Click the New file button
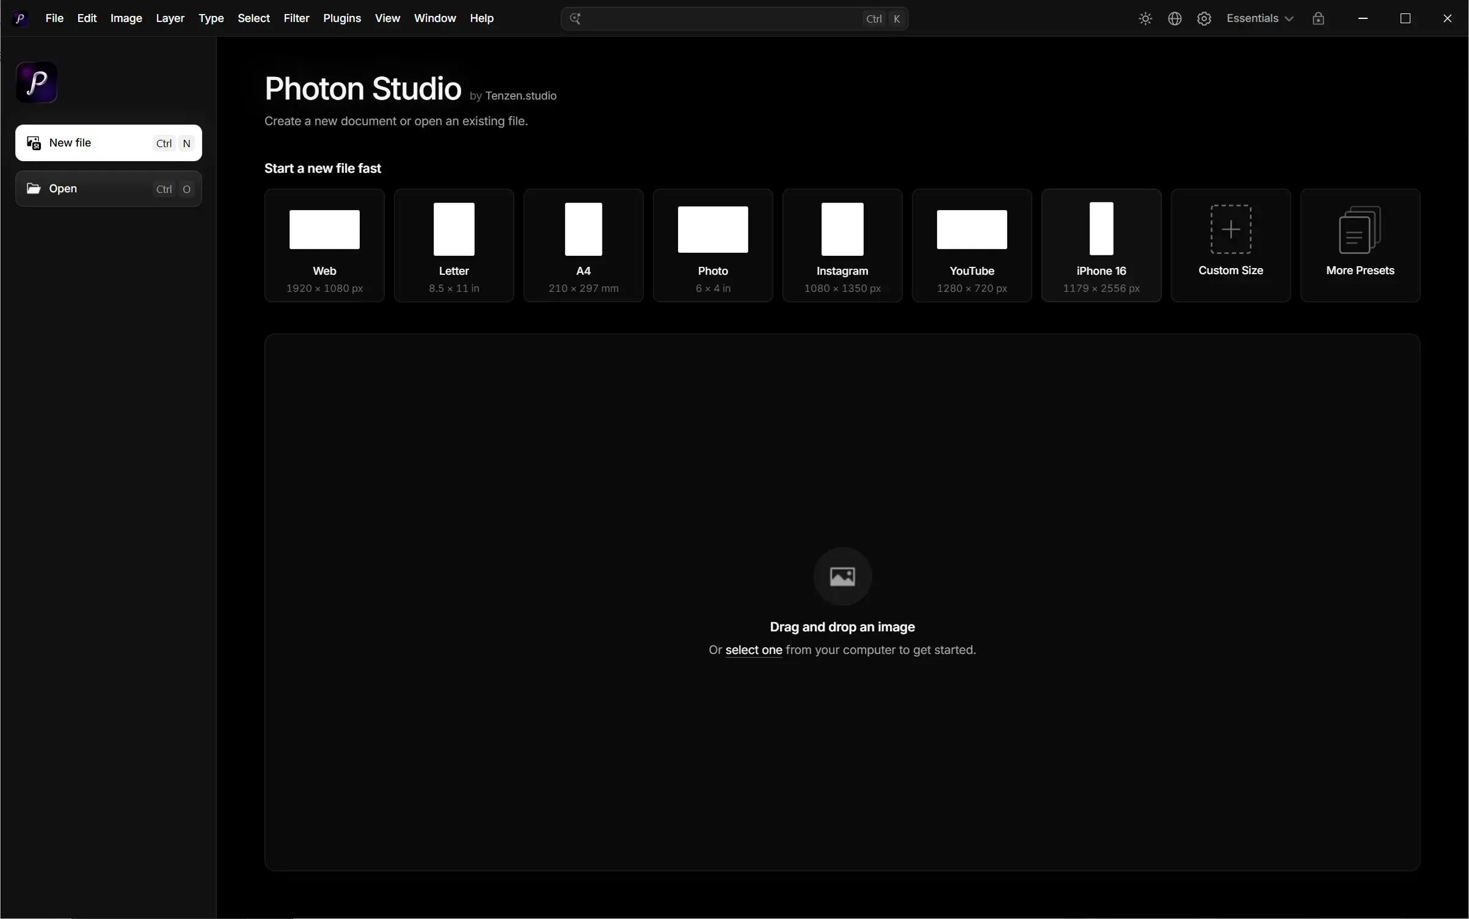1469x919 pixels. (109, 143)
